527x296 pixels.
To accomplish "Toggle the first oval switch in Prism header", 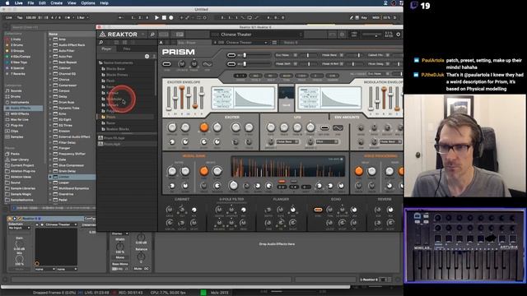I will click(231, 55).
